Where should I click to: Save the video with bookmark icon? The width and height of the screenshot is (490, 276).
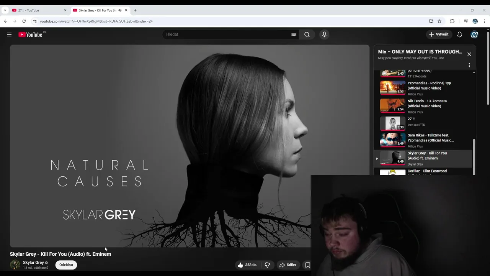307,265
